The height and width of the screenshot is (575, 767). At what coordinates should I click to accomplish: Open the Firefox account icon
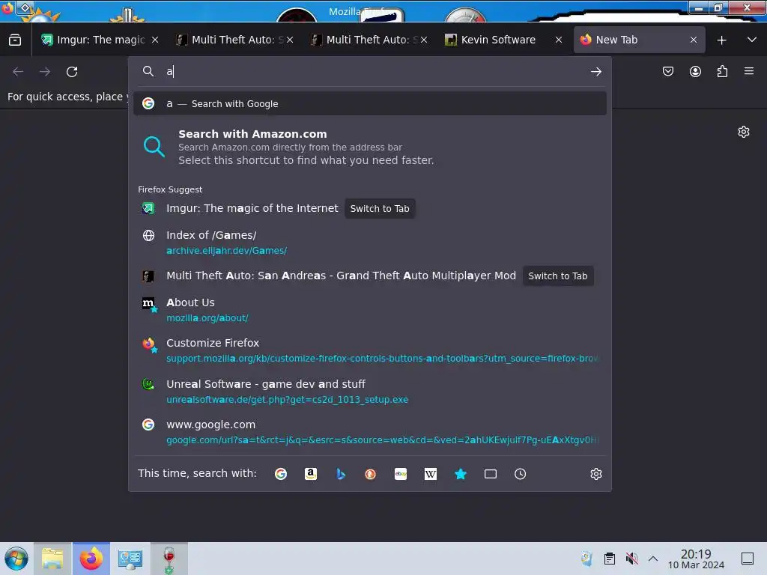point(695,71)
